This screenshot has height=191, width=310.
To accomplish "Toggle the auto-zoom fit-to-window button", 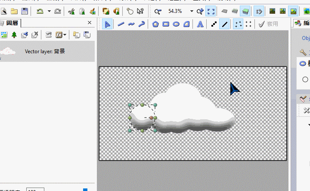I will tap(211, 11).
